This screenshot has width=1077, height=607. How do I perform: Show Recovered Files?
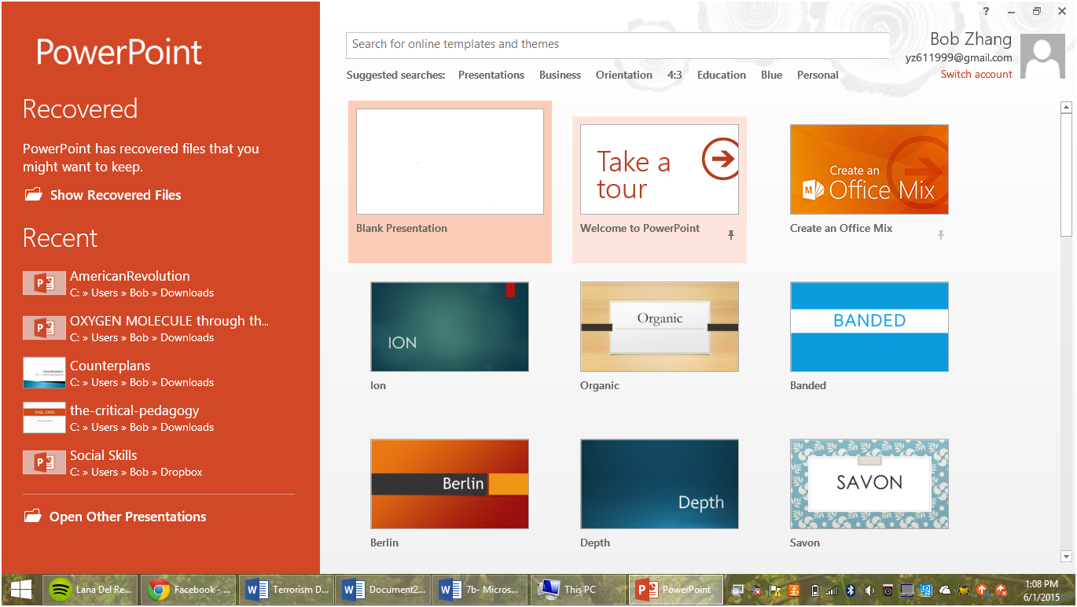tap(102, 195)
